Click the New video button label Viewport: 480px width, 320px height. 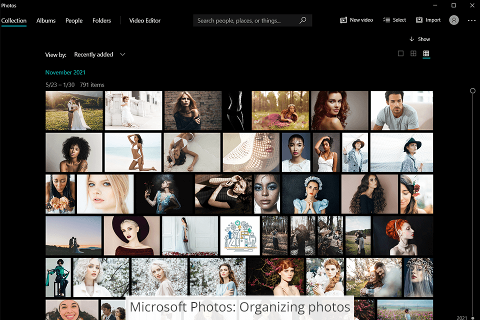361,20
